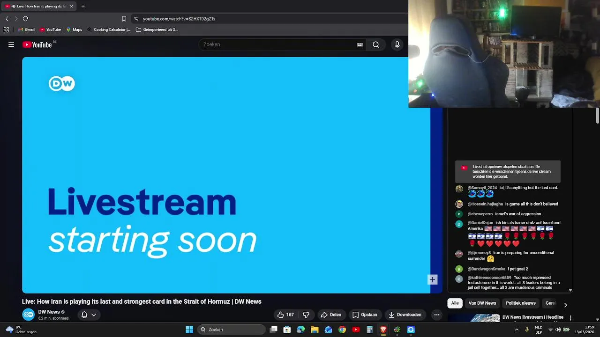Open the DW News channel avatar

click(28, 315)
